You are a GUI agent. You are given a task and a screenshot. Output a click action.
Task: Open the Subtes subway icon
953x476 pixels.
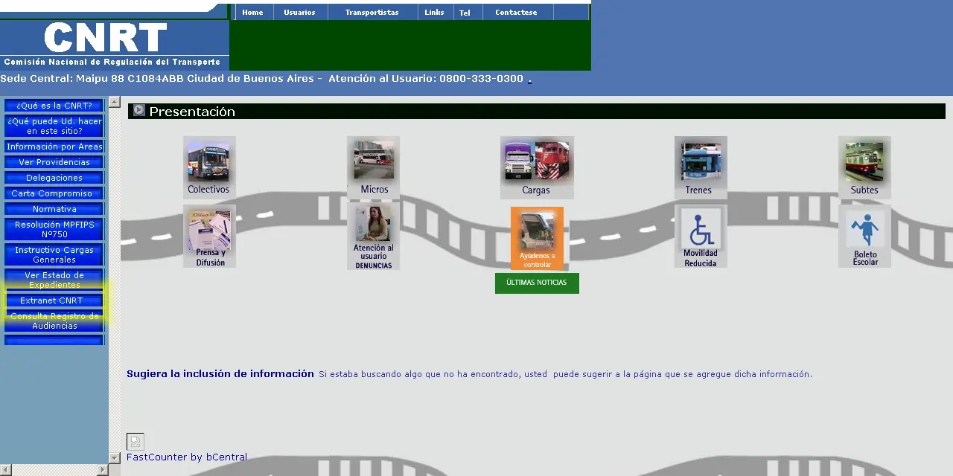coord(864,167)
